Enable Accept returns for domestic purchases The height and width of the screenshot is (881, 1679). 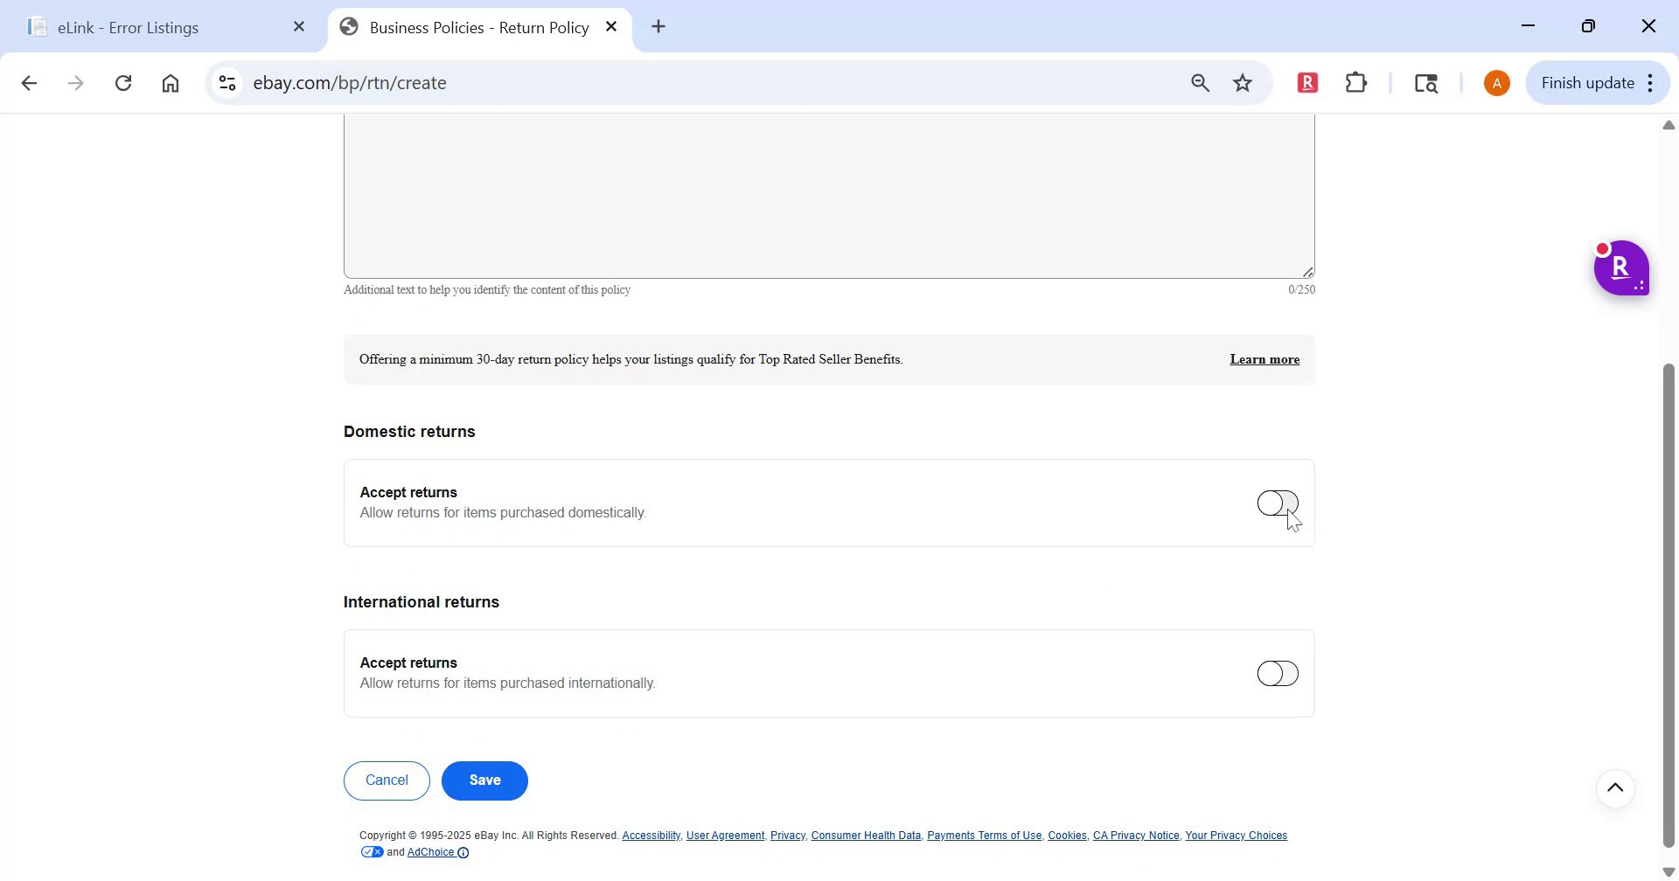pos(1278,503)
